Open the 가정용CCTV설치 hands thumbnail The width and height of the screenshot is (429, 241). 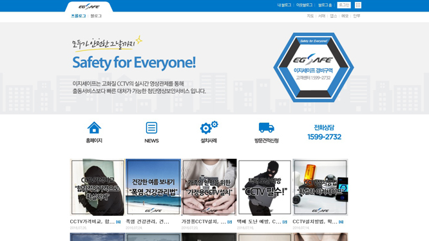point(209,187)
